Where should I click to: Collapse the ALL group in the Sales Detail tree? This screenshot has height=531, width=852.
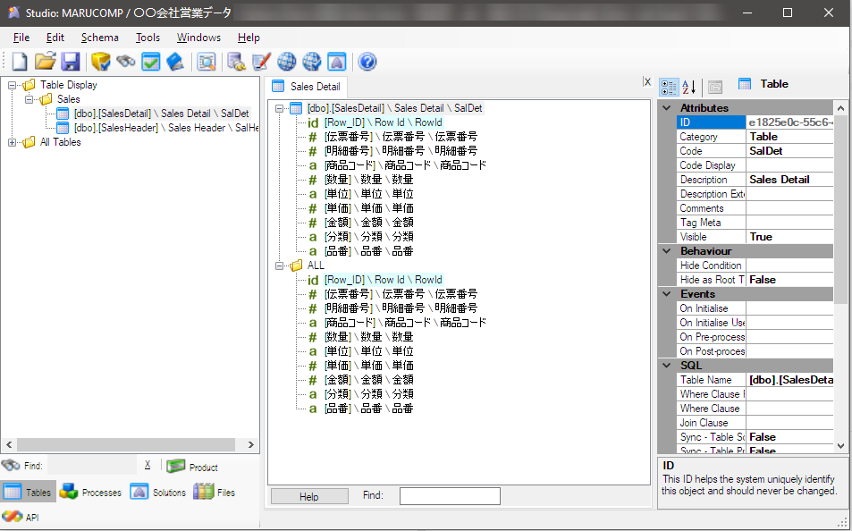pyautogui.click(x=280, y=265)
